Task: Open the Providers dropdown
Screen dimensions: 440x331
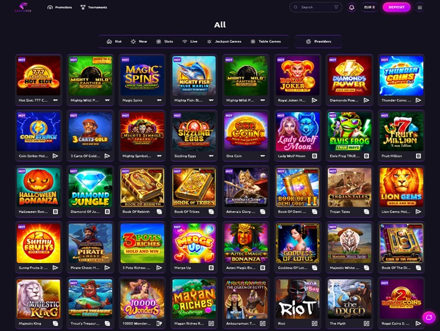Action: tap(318, 41)
